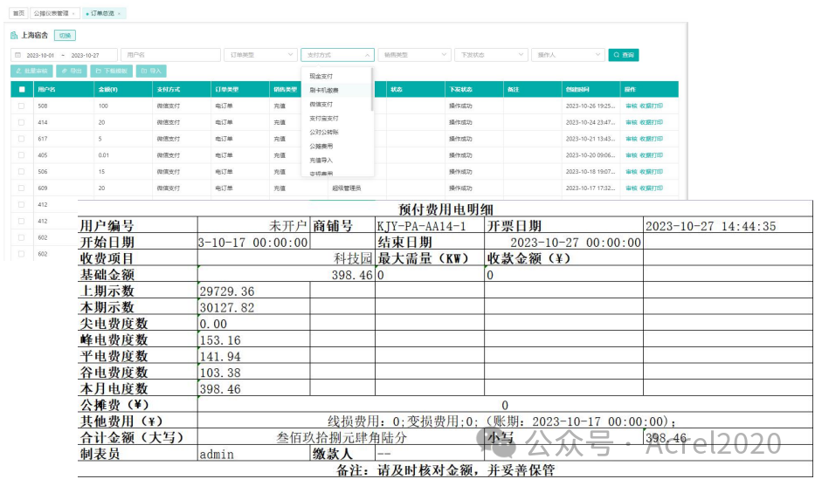
Task: Click the 导出 export button
Action: pyautogui.click(x=72, y=72)
